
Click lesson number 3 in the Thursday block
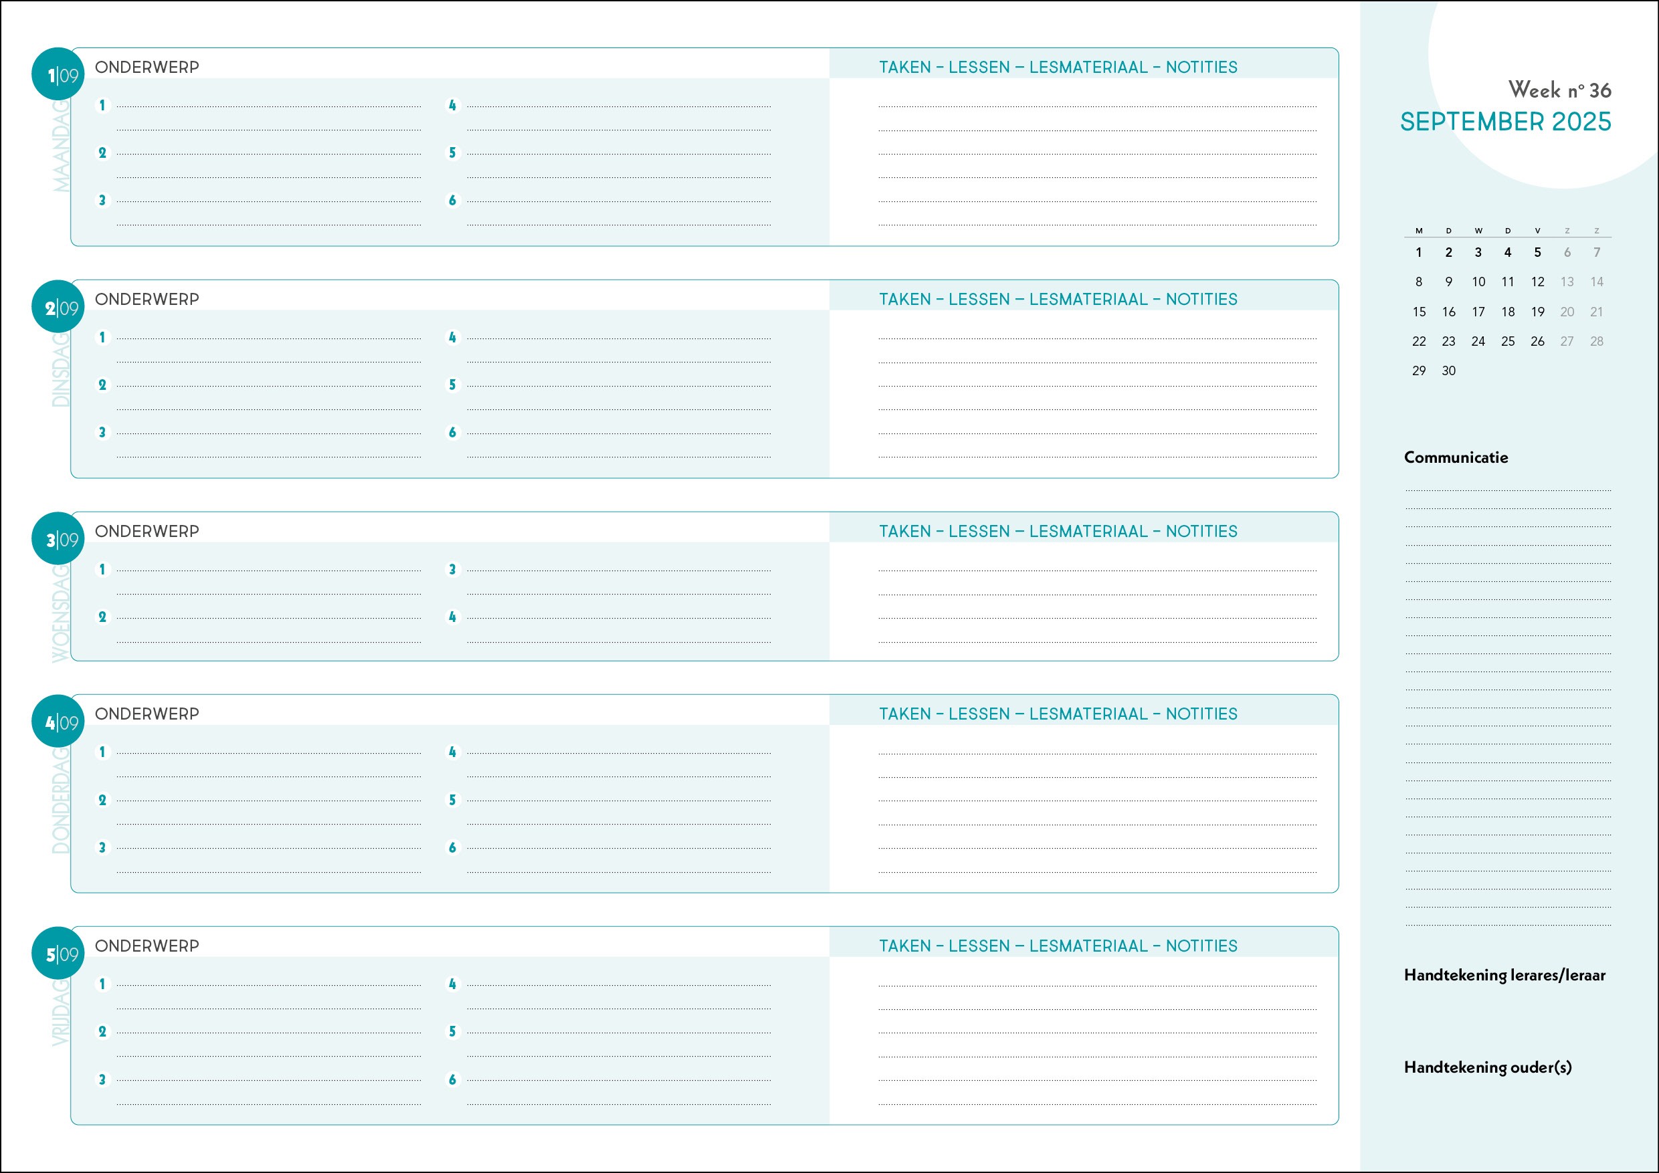click(102, 847)
